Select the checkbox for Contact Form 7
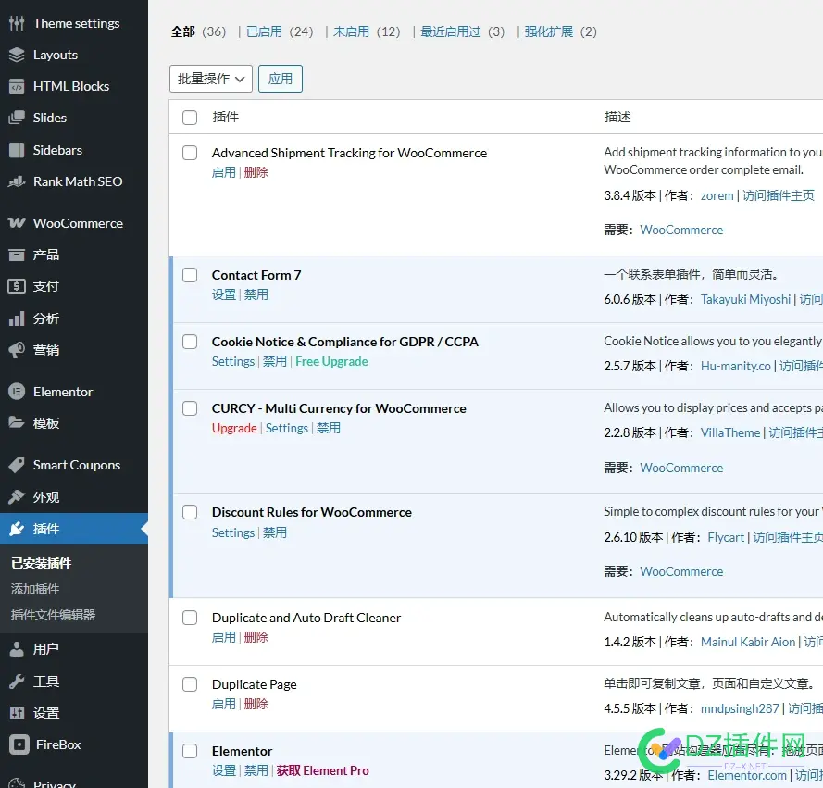The image size is (823, 788). coord(190,275)
